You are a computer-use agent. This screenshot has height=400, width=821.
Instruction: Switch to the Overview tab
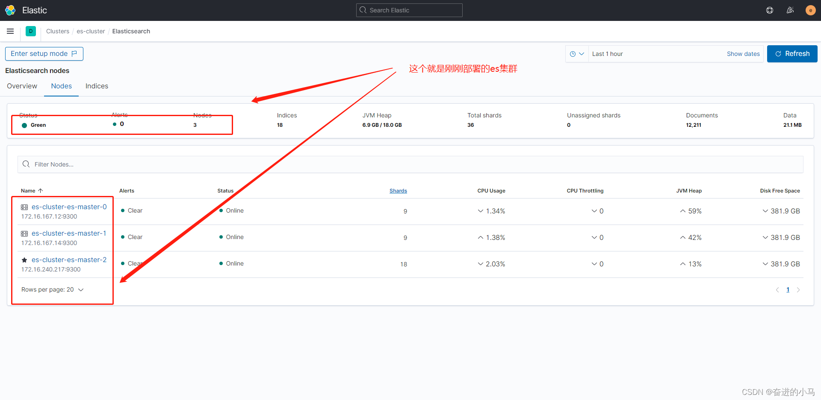click(22, 86)
